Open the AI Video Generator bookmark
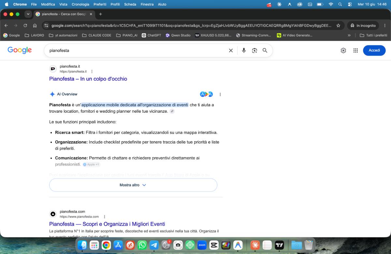 295,35
